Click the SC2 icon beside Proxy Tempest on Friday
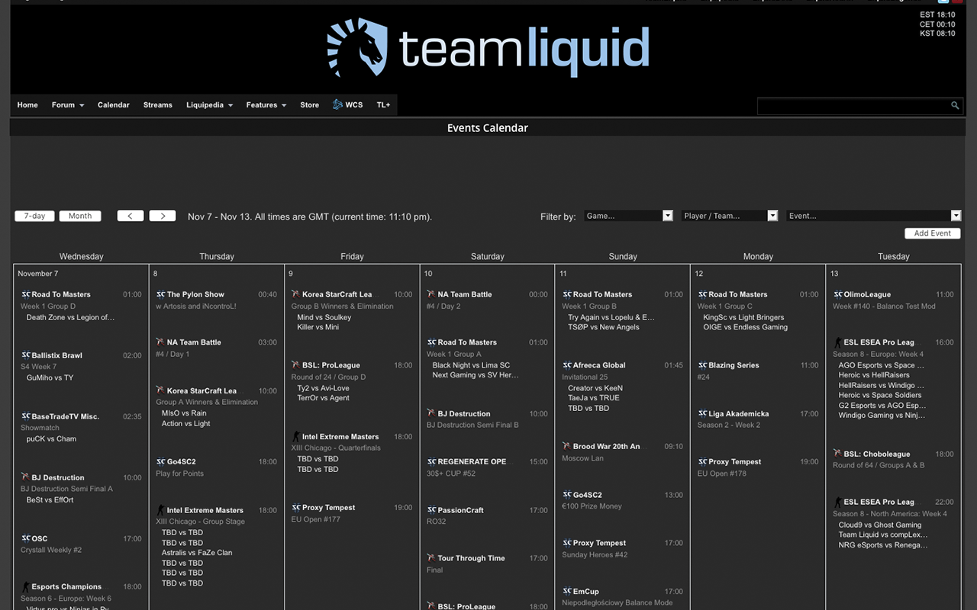Image resolution: width=977 pixels, height=610 pixels. pyautogui.click(x=295, y=507)
